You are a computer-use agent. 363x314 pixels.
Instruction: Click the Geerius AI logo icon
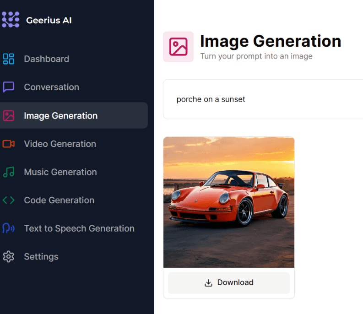[x=11, y=19]
